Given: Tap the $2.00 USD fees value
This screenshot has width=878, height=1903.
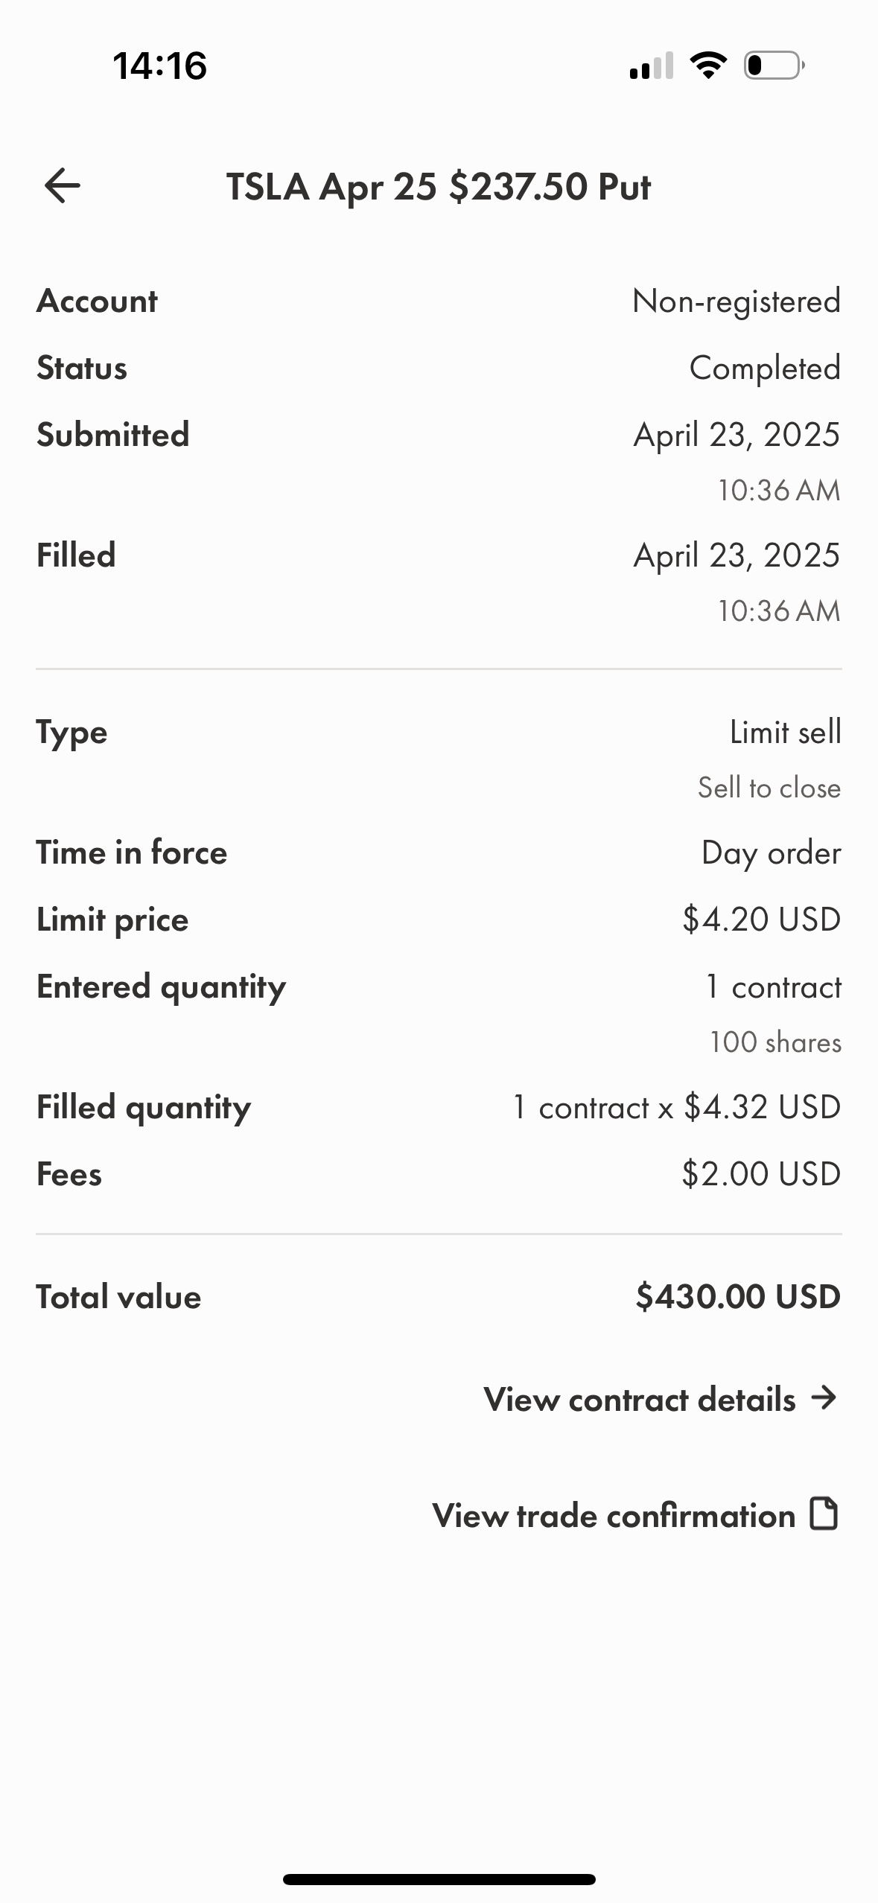Looking at the screenshot, I should [761, 1174].
